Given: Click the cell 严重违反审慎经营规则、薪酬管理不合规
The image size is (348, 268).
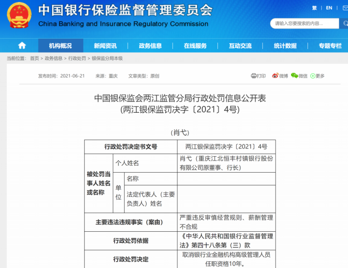Looking at the screenshot, I should click(x=226, y=222).
